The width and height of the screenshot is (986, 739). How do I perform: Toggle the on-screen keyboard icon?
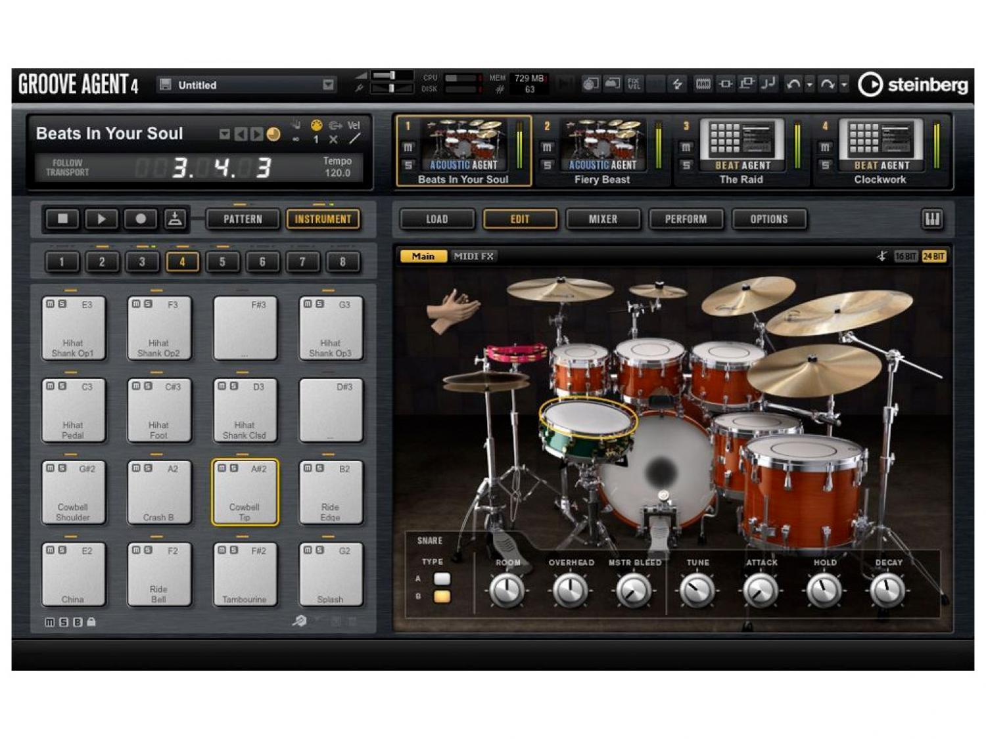pyautogui.click(x=932, y=219)
